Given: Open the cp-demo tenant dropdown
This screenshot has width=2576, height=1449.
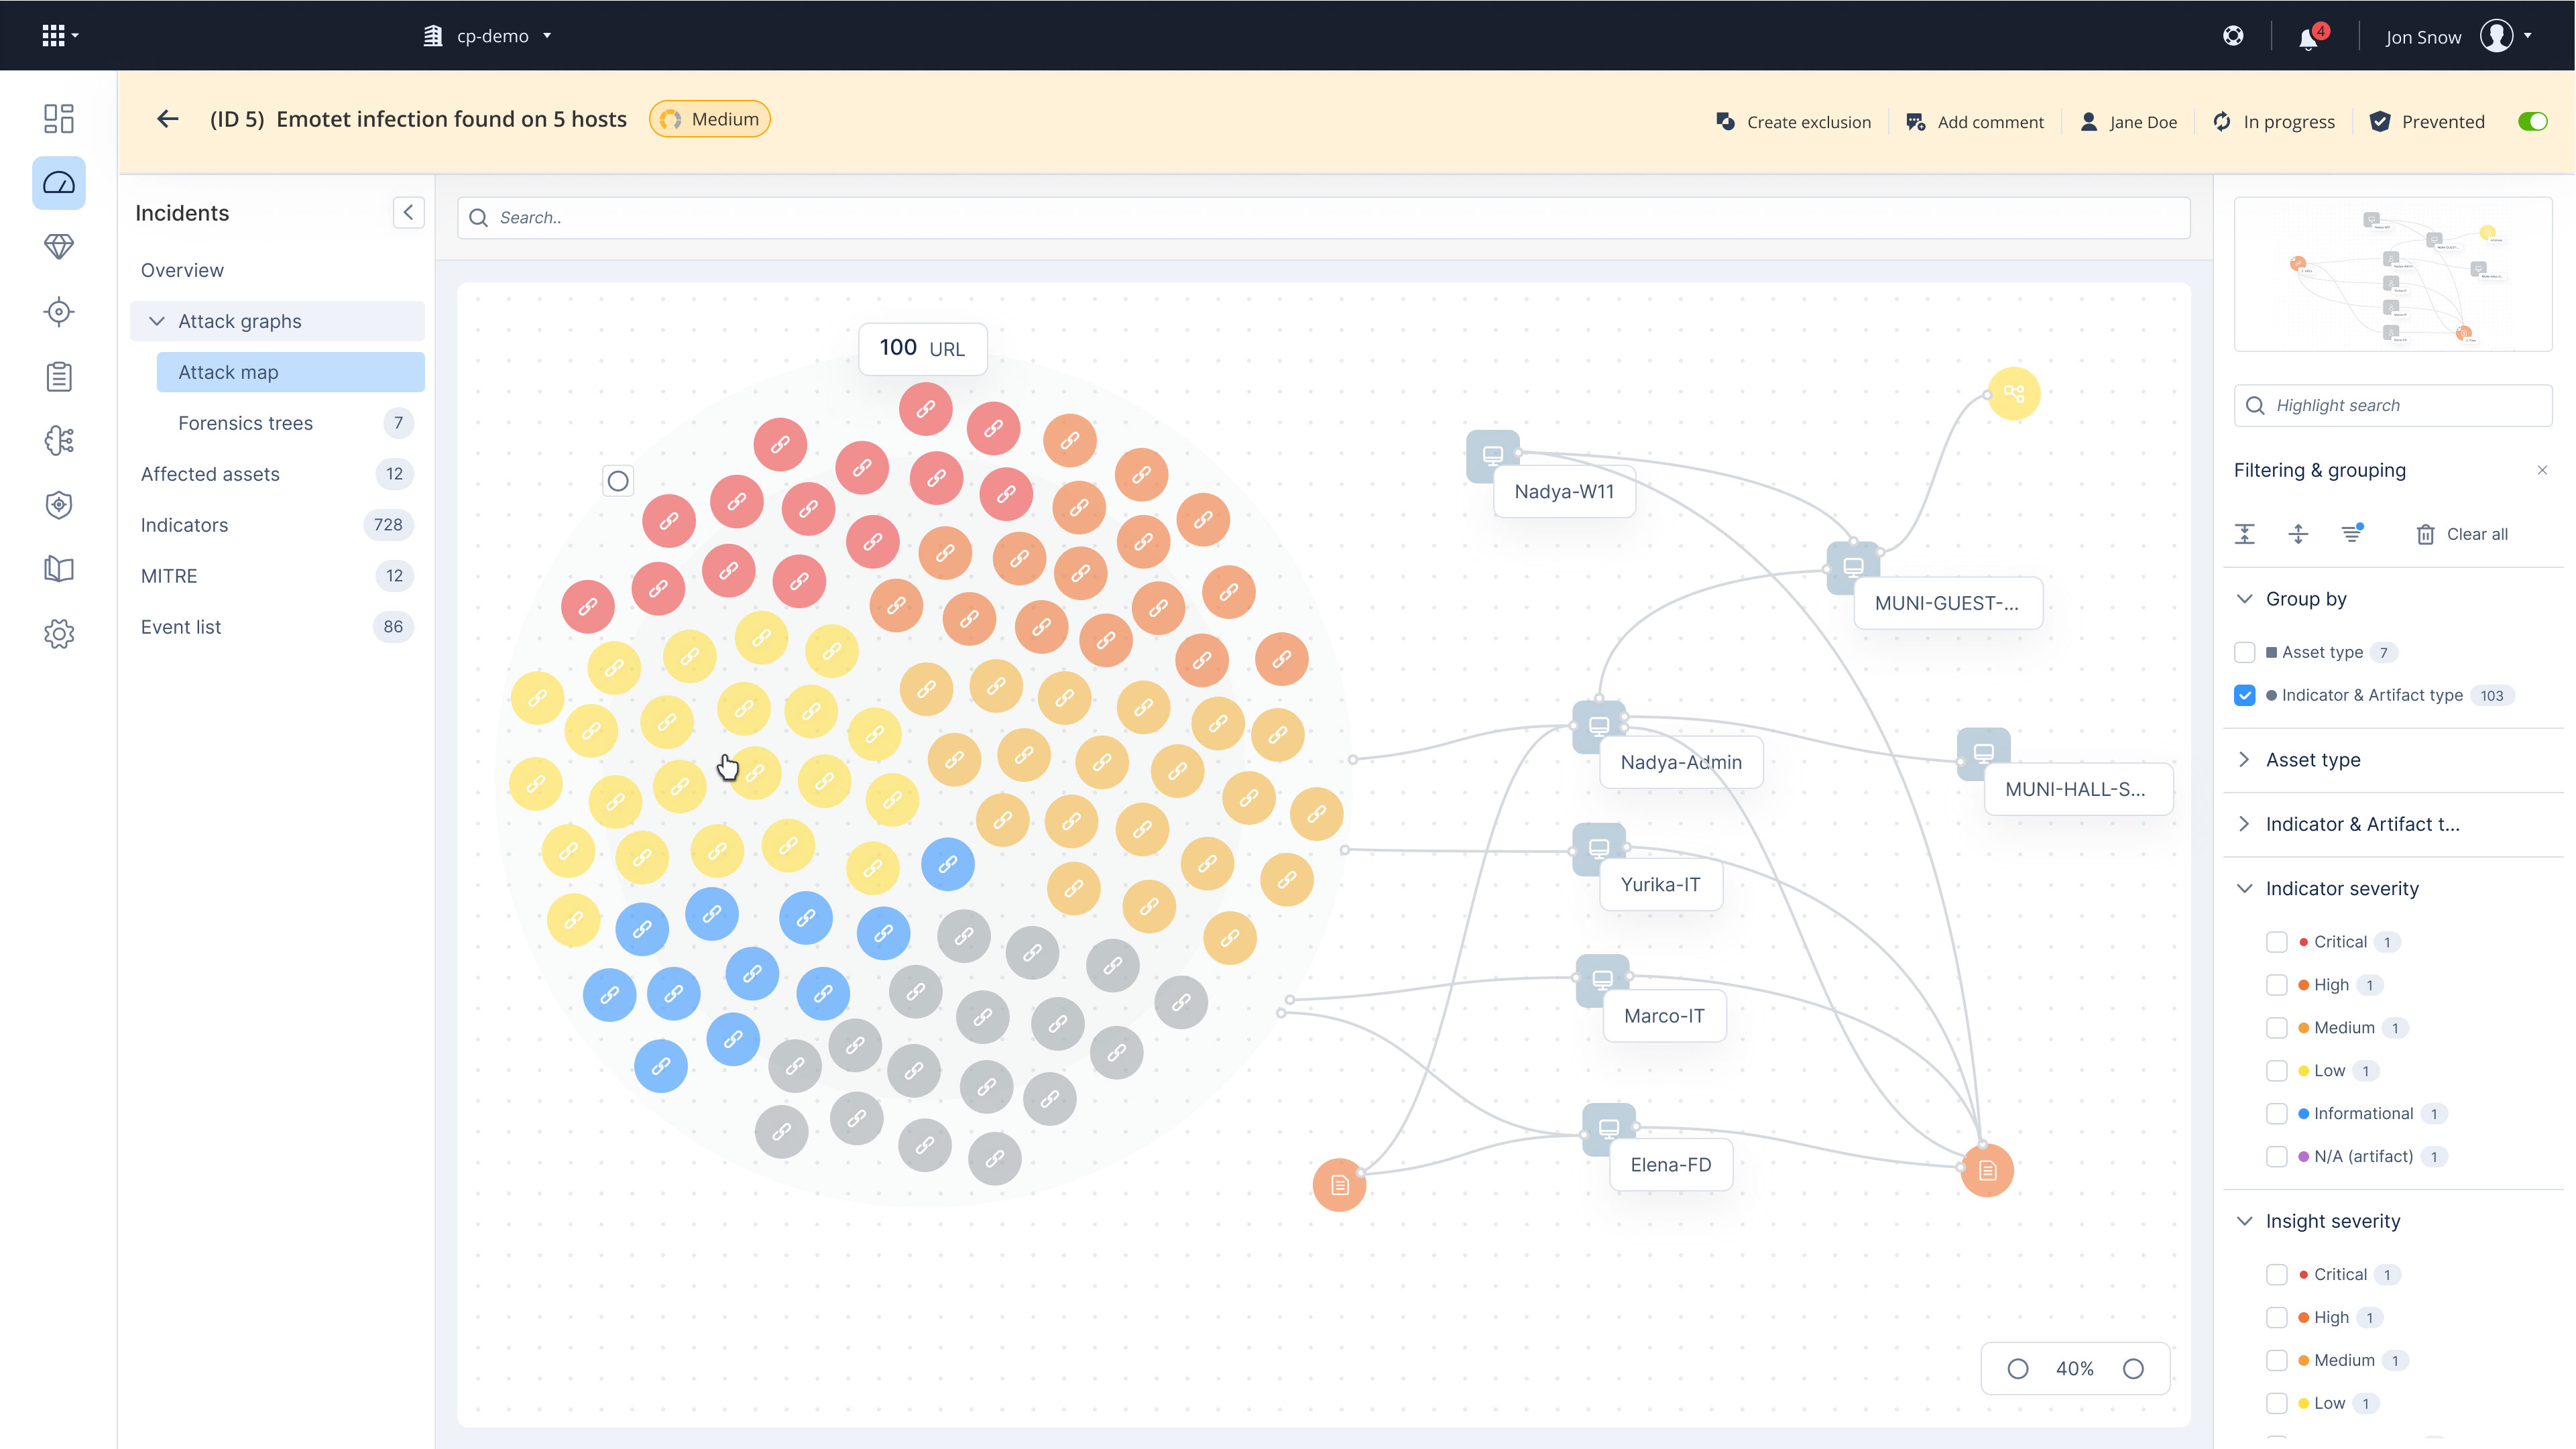Looking at the screenshot, I should [488, 36].
